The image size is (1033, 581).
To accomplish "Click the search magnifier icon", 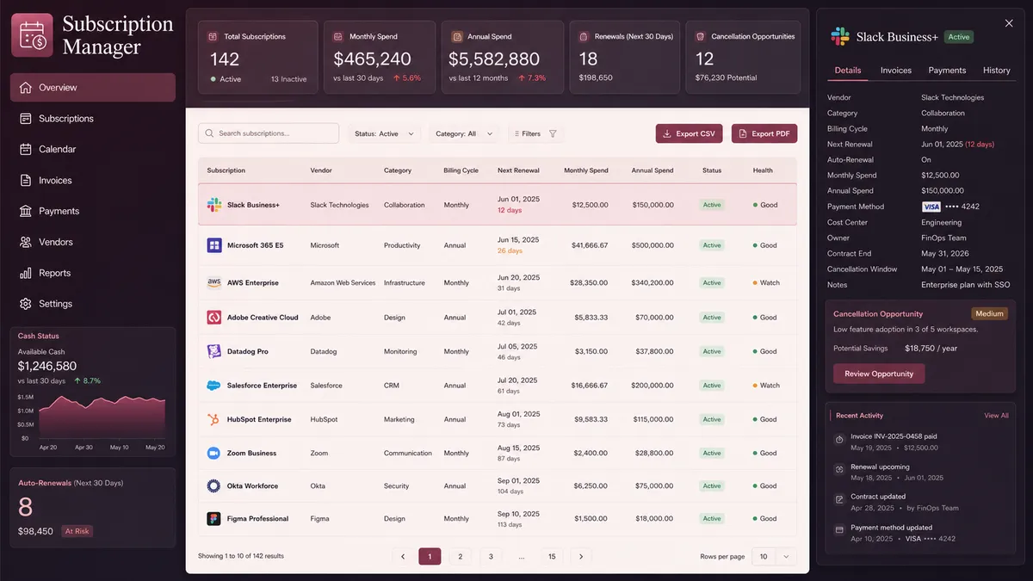I will (210, 133).
